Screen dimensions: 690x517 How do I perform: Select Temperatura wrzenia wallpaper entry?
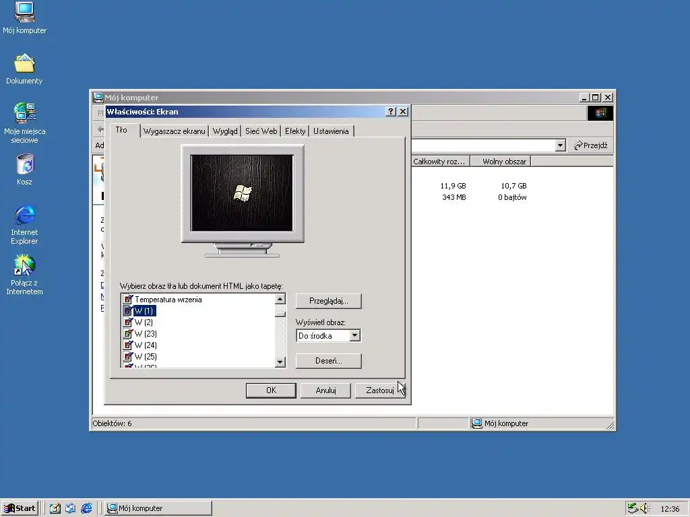point(168,300)
